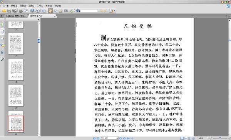This screenshot has width=231, height=140.
Task: Click the email/envelope toolbar icon
Action: coord(26,11)
